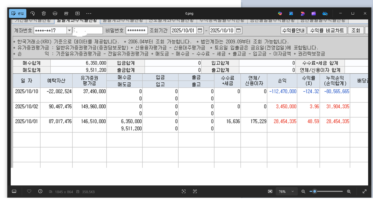This screenshot has width=373, height=221.
Task: Open the 편집 edit button in Photos
Action: point(18,13)
